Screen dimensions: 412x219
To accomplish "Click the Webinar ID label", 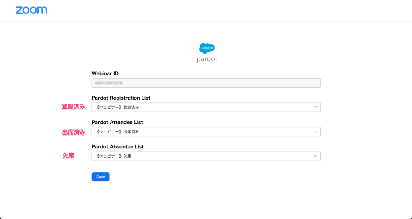I will (105, 73).
